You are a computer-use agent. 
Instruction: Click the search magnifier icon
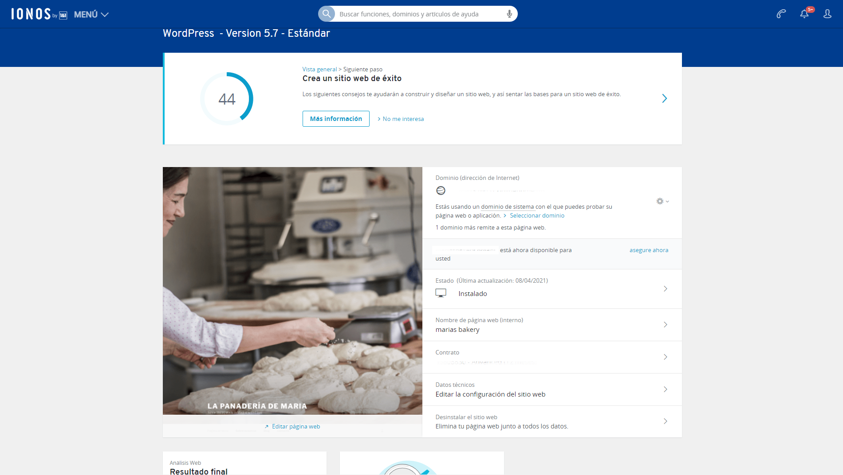[x=327, y=14]
